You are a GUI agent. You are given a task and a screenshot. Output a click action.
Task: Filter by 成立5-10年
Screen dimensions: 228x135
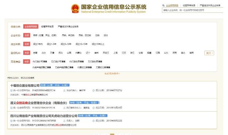(66, 44)
